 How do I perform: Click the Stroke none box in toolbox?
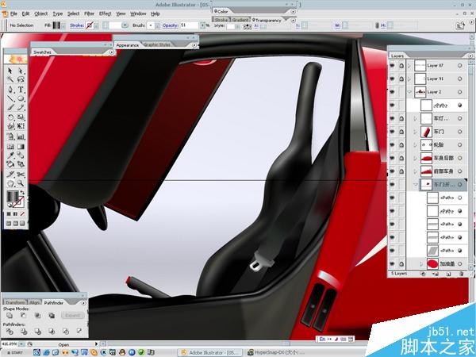tap(18, 202)
